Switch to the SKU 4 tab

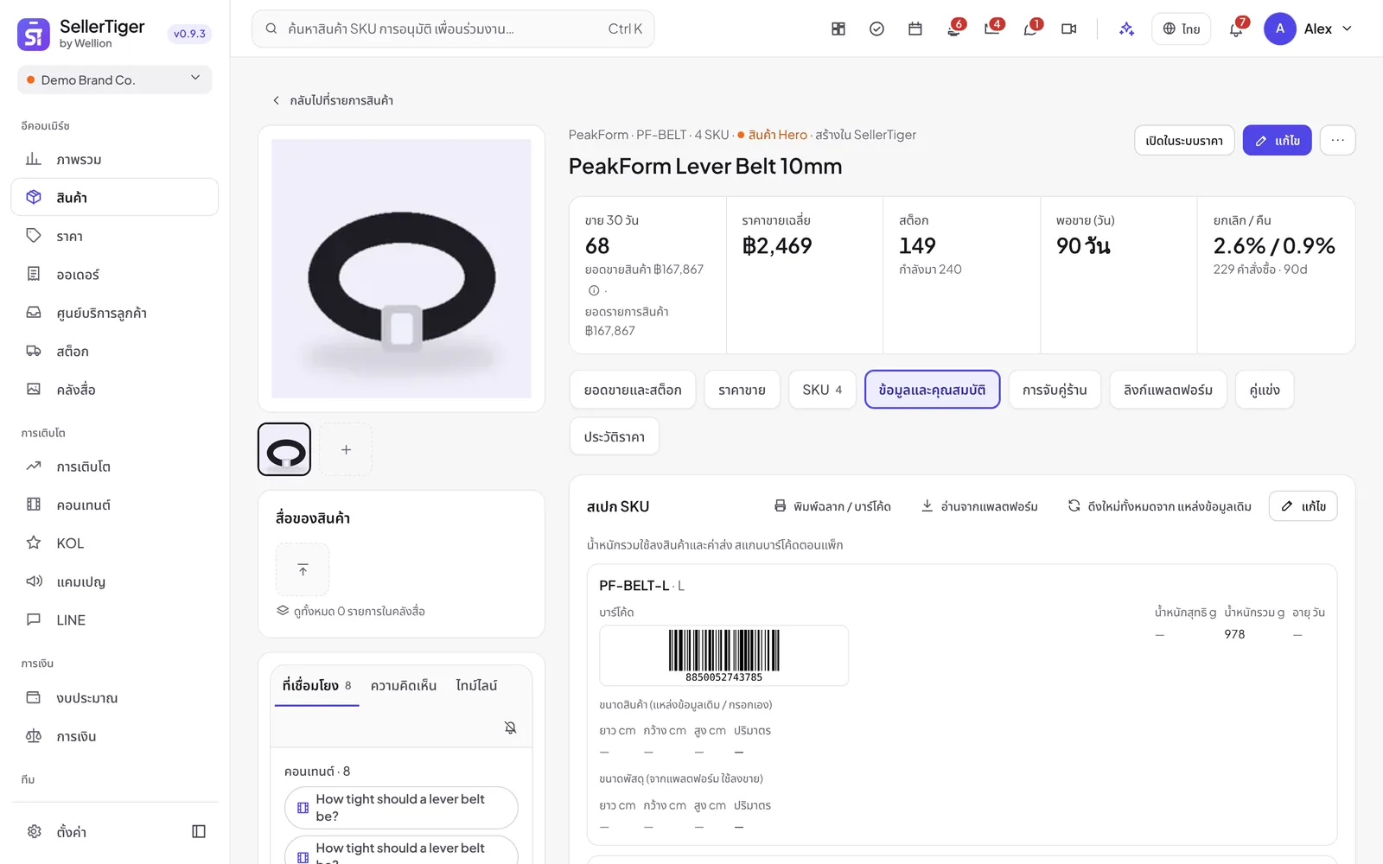[x=822, y=390]
